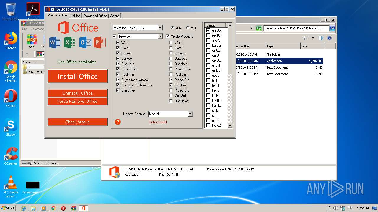Viewport: 378px width, 212px height.
Task: Click the Internet Explorer taskbar icon
Action: tap(23, 208)
